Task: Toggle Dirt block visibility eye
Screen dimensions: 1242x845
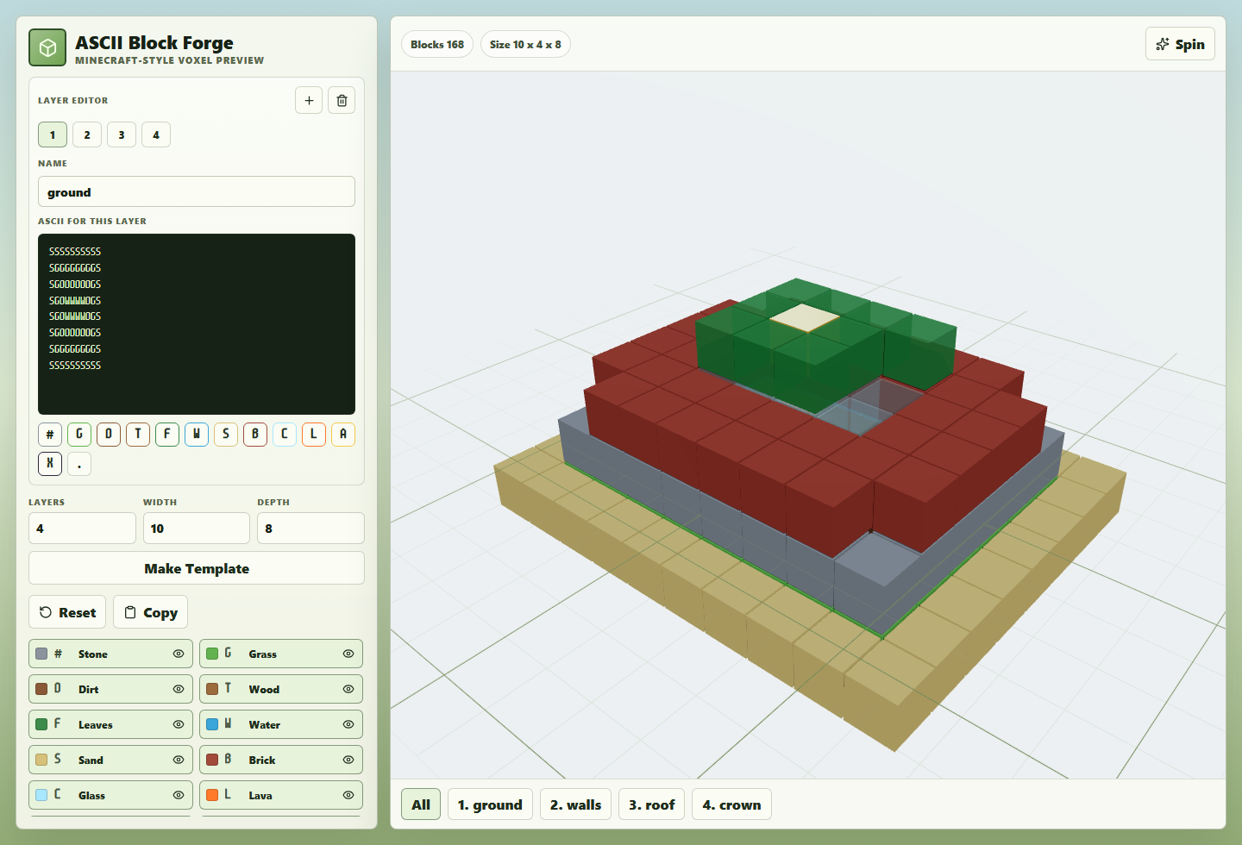Action: 179,689
